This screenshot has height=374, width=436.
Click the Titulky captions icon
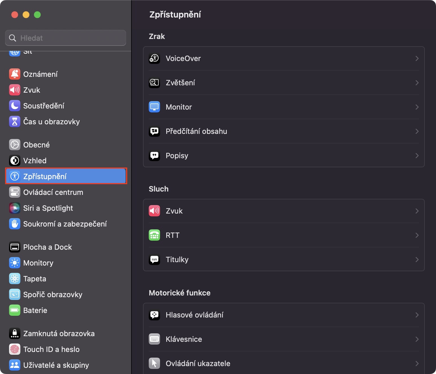click(x=154, y=260)
